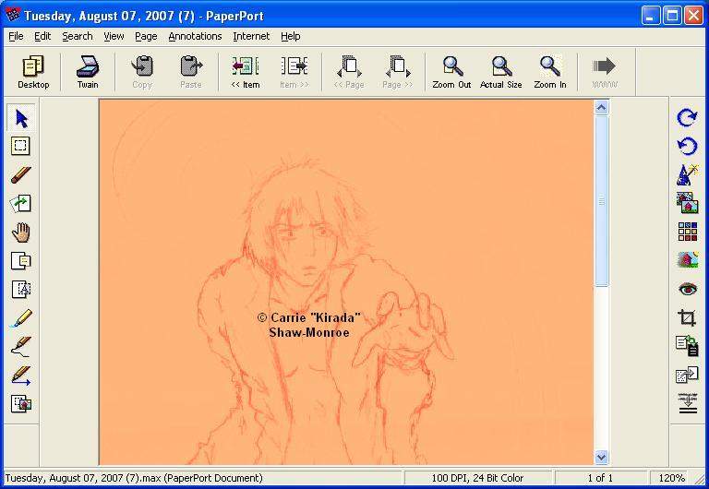Click the auto-enhance wizard wand icon
Viewport: 709px width, 489px height.
pos(687,175)
